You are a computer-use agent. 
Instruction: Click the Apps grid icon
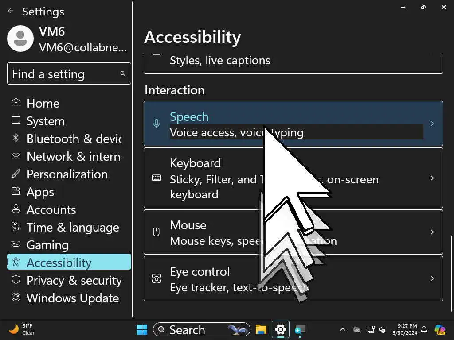point(16,191)
